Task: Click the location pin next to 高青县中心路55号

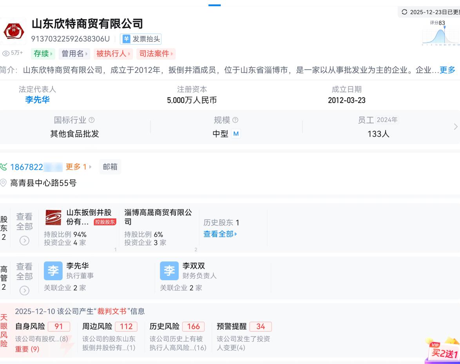Action: (x=4, y=183)
